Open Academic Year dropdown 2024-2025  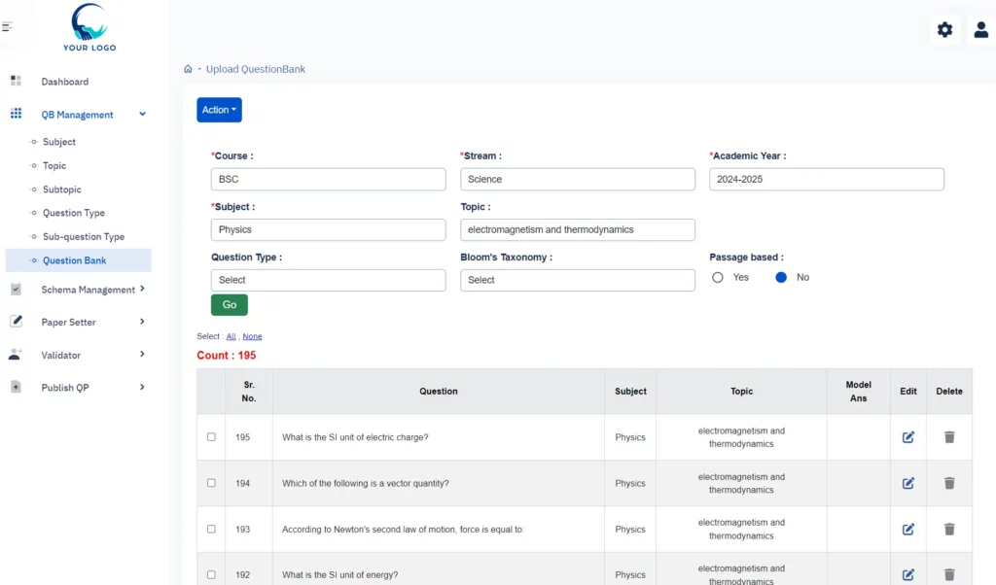click(827, 179)
